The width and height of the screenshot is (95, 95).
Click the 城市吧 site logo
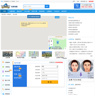tap(6, 6)
